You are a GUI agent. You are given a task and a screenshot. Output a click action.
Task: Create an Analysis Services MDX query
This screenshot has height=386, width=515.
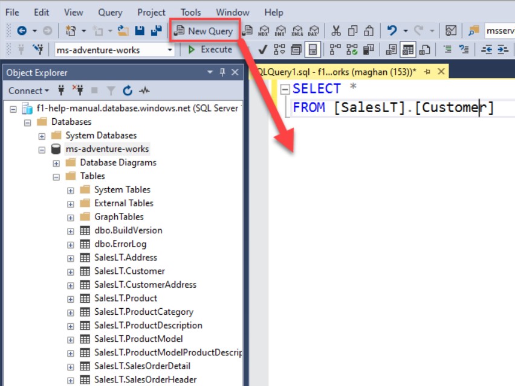pos(264,31)
